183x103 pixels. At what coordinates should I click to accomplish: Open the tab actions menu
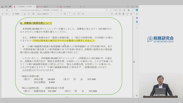point(10,7)
